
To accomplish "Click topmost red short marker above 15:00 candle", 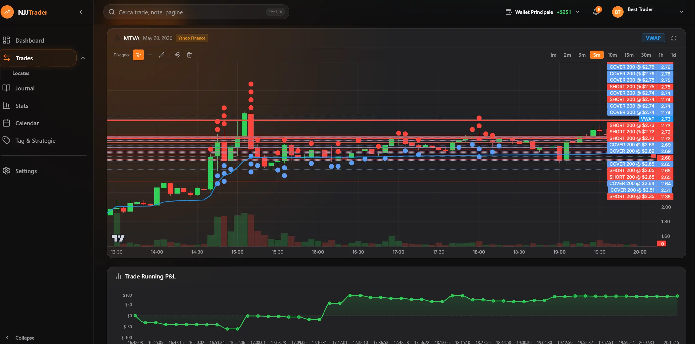I will click(251, 84).
